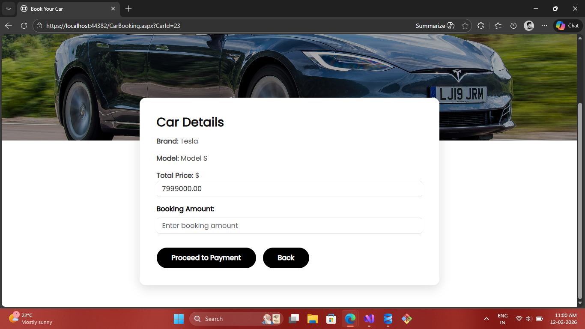
Task: Click the Booking Amount input field
Action: tap(289, 226)
